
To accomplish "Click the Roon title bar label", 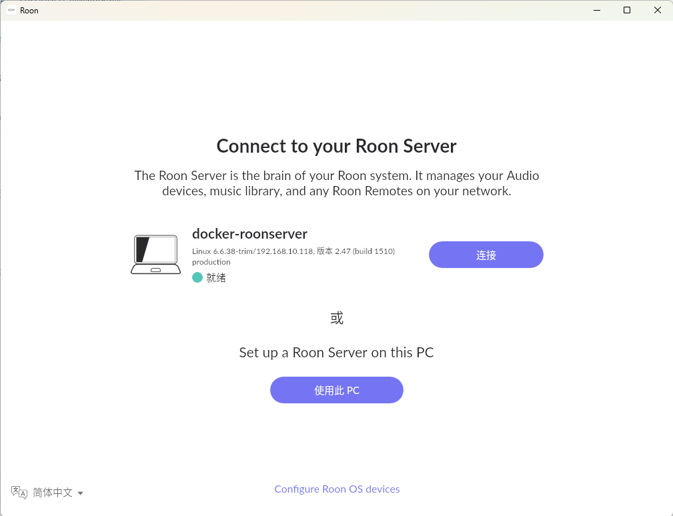I will click(29, 10).
